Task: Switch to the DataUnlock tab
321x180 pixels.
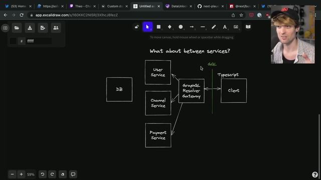Action: click(x=179, y=6)
